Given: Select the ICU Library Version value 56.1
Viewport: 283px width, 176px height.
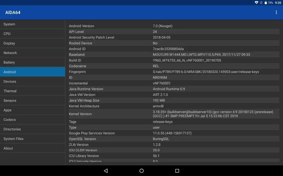Looking at the screenshot, I should [x=156, y=156].
